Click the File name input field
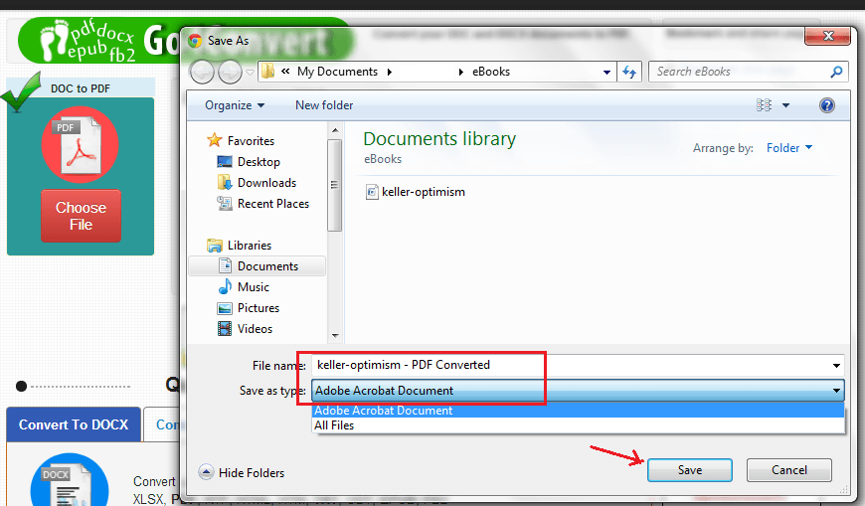 [x=578, y=365]
